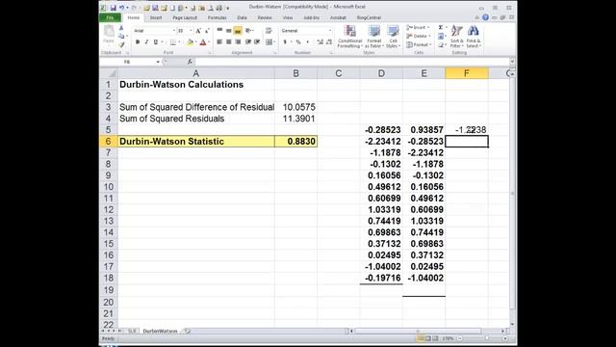This screenshot has height=347, width=616.
Task: Click cell B6 with value 0.8830
Action: point(295,142)
